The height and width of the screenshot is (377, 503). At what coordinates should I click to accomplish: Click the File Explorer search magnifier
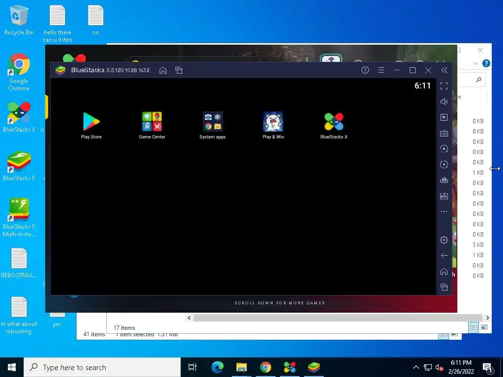478,80
